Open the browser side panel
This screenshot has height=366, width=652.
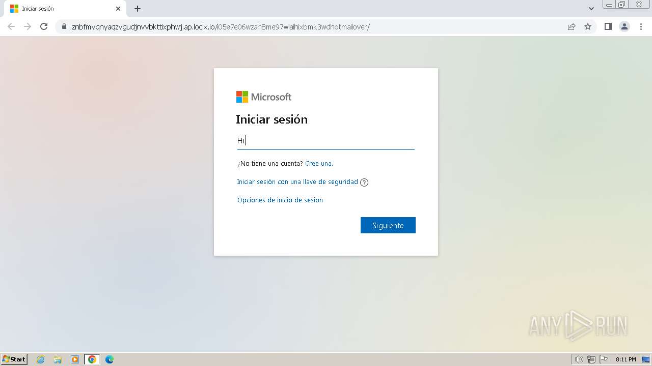608,27
